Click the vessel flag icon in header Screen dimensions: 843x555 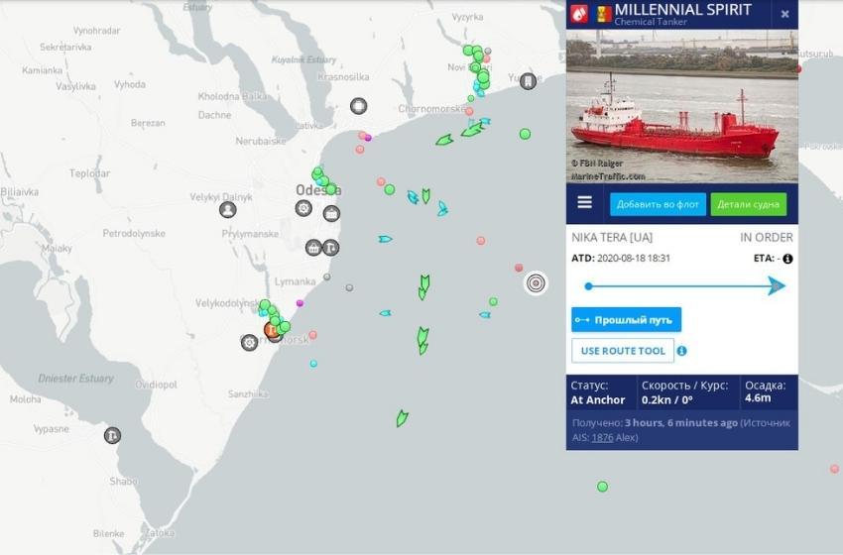(x=604, y=15)
